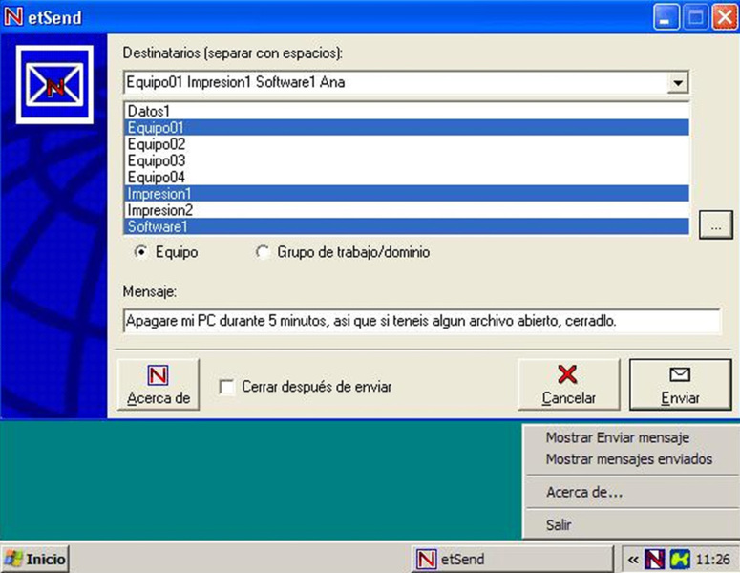Image resolution: width=740 pixels, height=573 pixels.
Task: Enable Cerrar después de enviar checkbox
Action: 227,387
